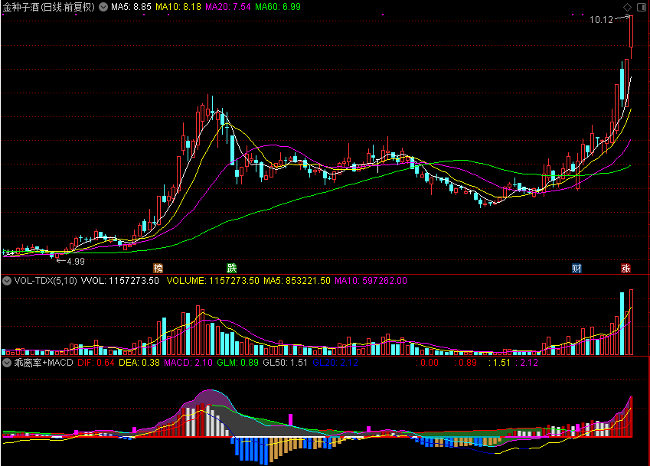650x466 pixels.
Task: Open the red 涨 event marker
Action: pos(626,268)
